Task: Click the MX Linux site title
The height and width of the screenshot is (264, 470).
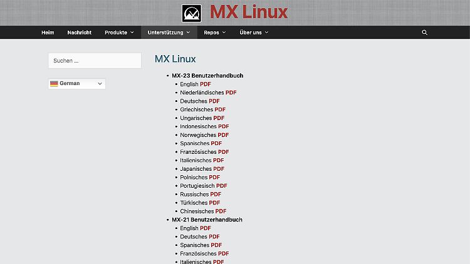Action: [x=248, y=12]
